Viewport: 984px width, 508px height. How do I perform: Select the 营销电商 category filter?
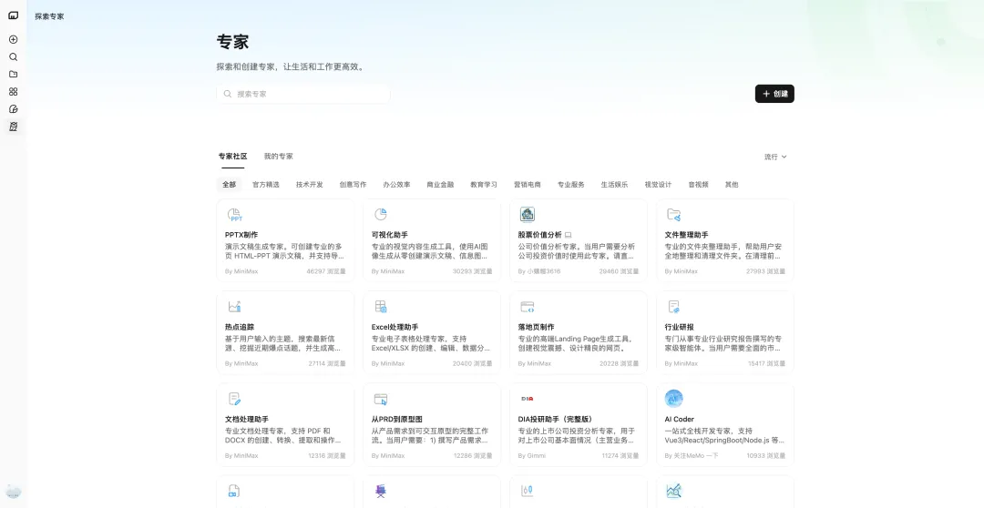[x=528, y=185]
